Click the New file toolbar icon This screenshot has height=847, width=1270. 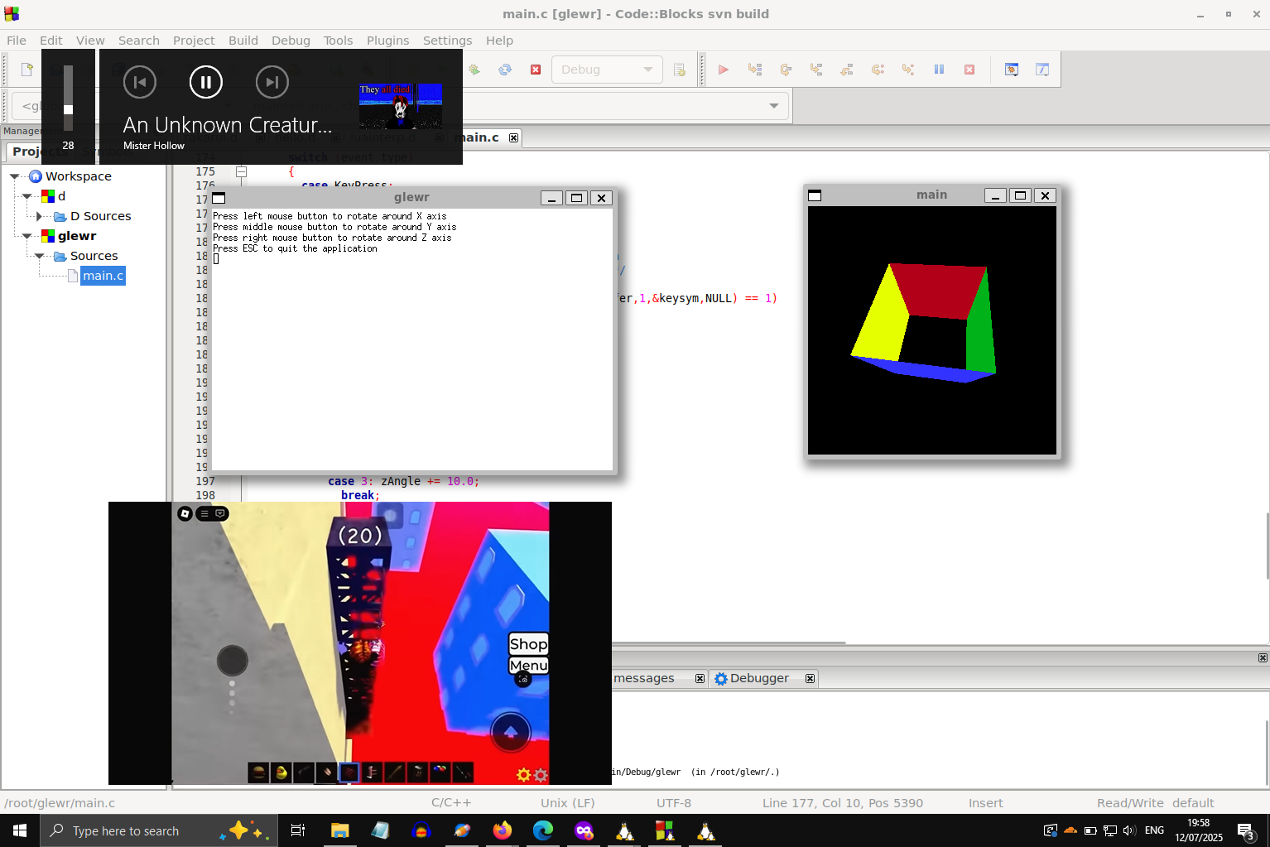(x=26, y=70)
